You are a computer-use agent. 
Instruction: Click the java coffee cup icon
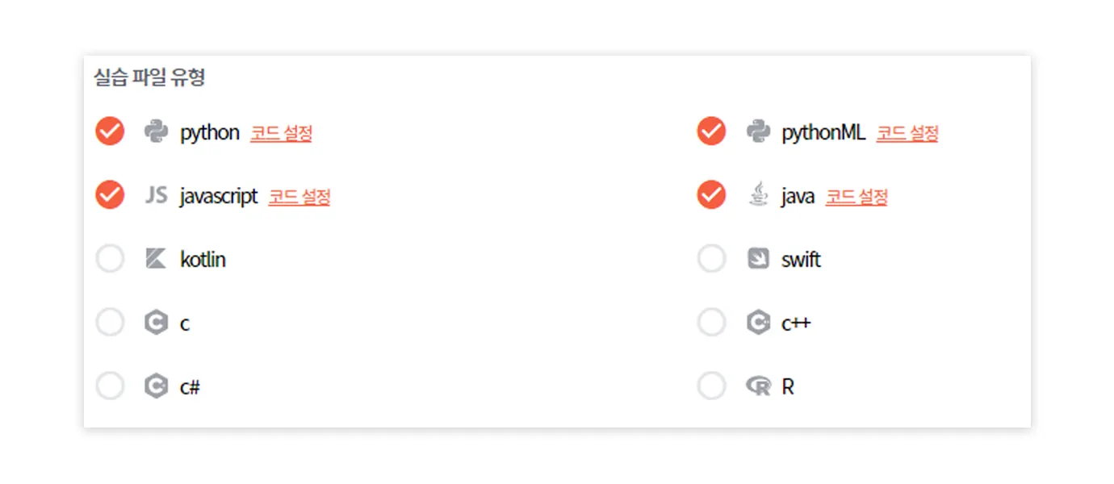757,195
